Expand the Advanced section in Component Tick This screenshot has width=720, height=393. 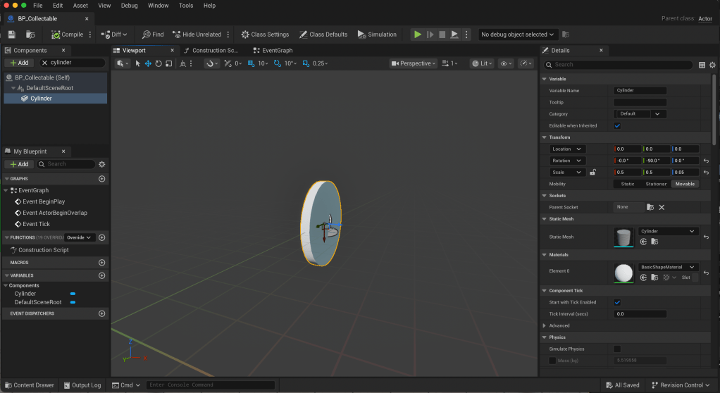[x=545, y=325]
